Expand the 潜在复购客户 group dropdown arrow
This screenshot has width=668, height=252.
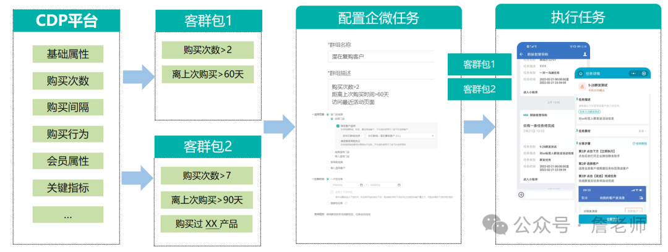(433, 136)
